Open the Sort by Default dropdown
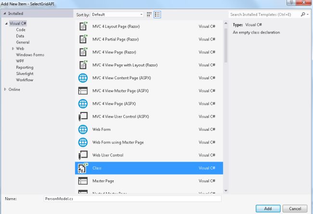The width and height of the screenshot is (313, 214). coord(117,14)
